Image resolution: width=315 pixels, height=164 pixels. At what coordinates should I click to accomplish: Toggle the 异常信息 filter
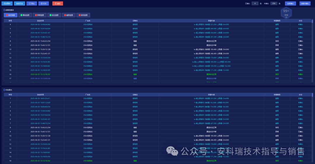[39, 15]
